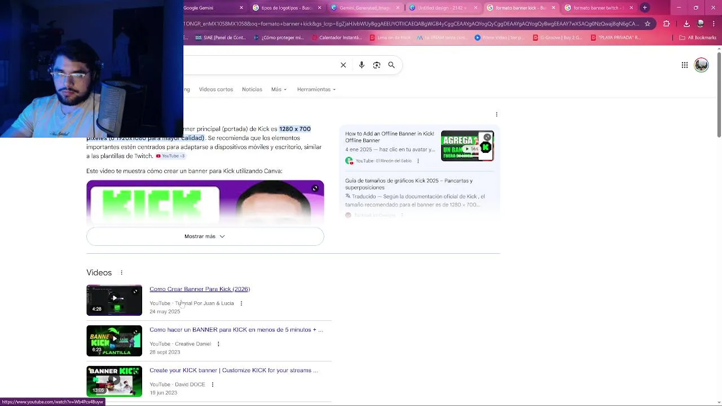Play the 13:05 BANNER KICK thumbnail
Viewport: 722px width, 406px height.
[x=114, y=381]
